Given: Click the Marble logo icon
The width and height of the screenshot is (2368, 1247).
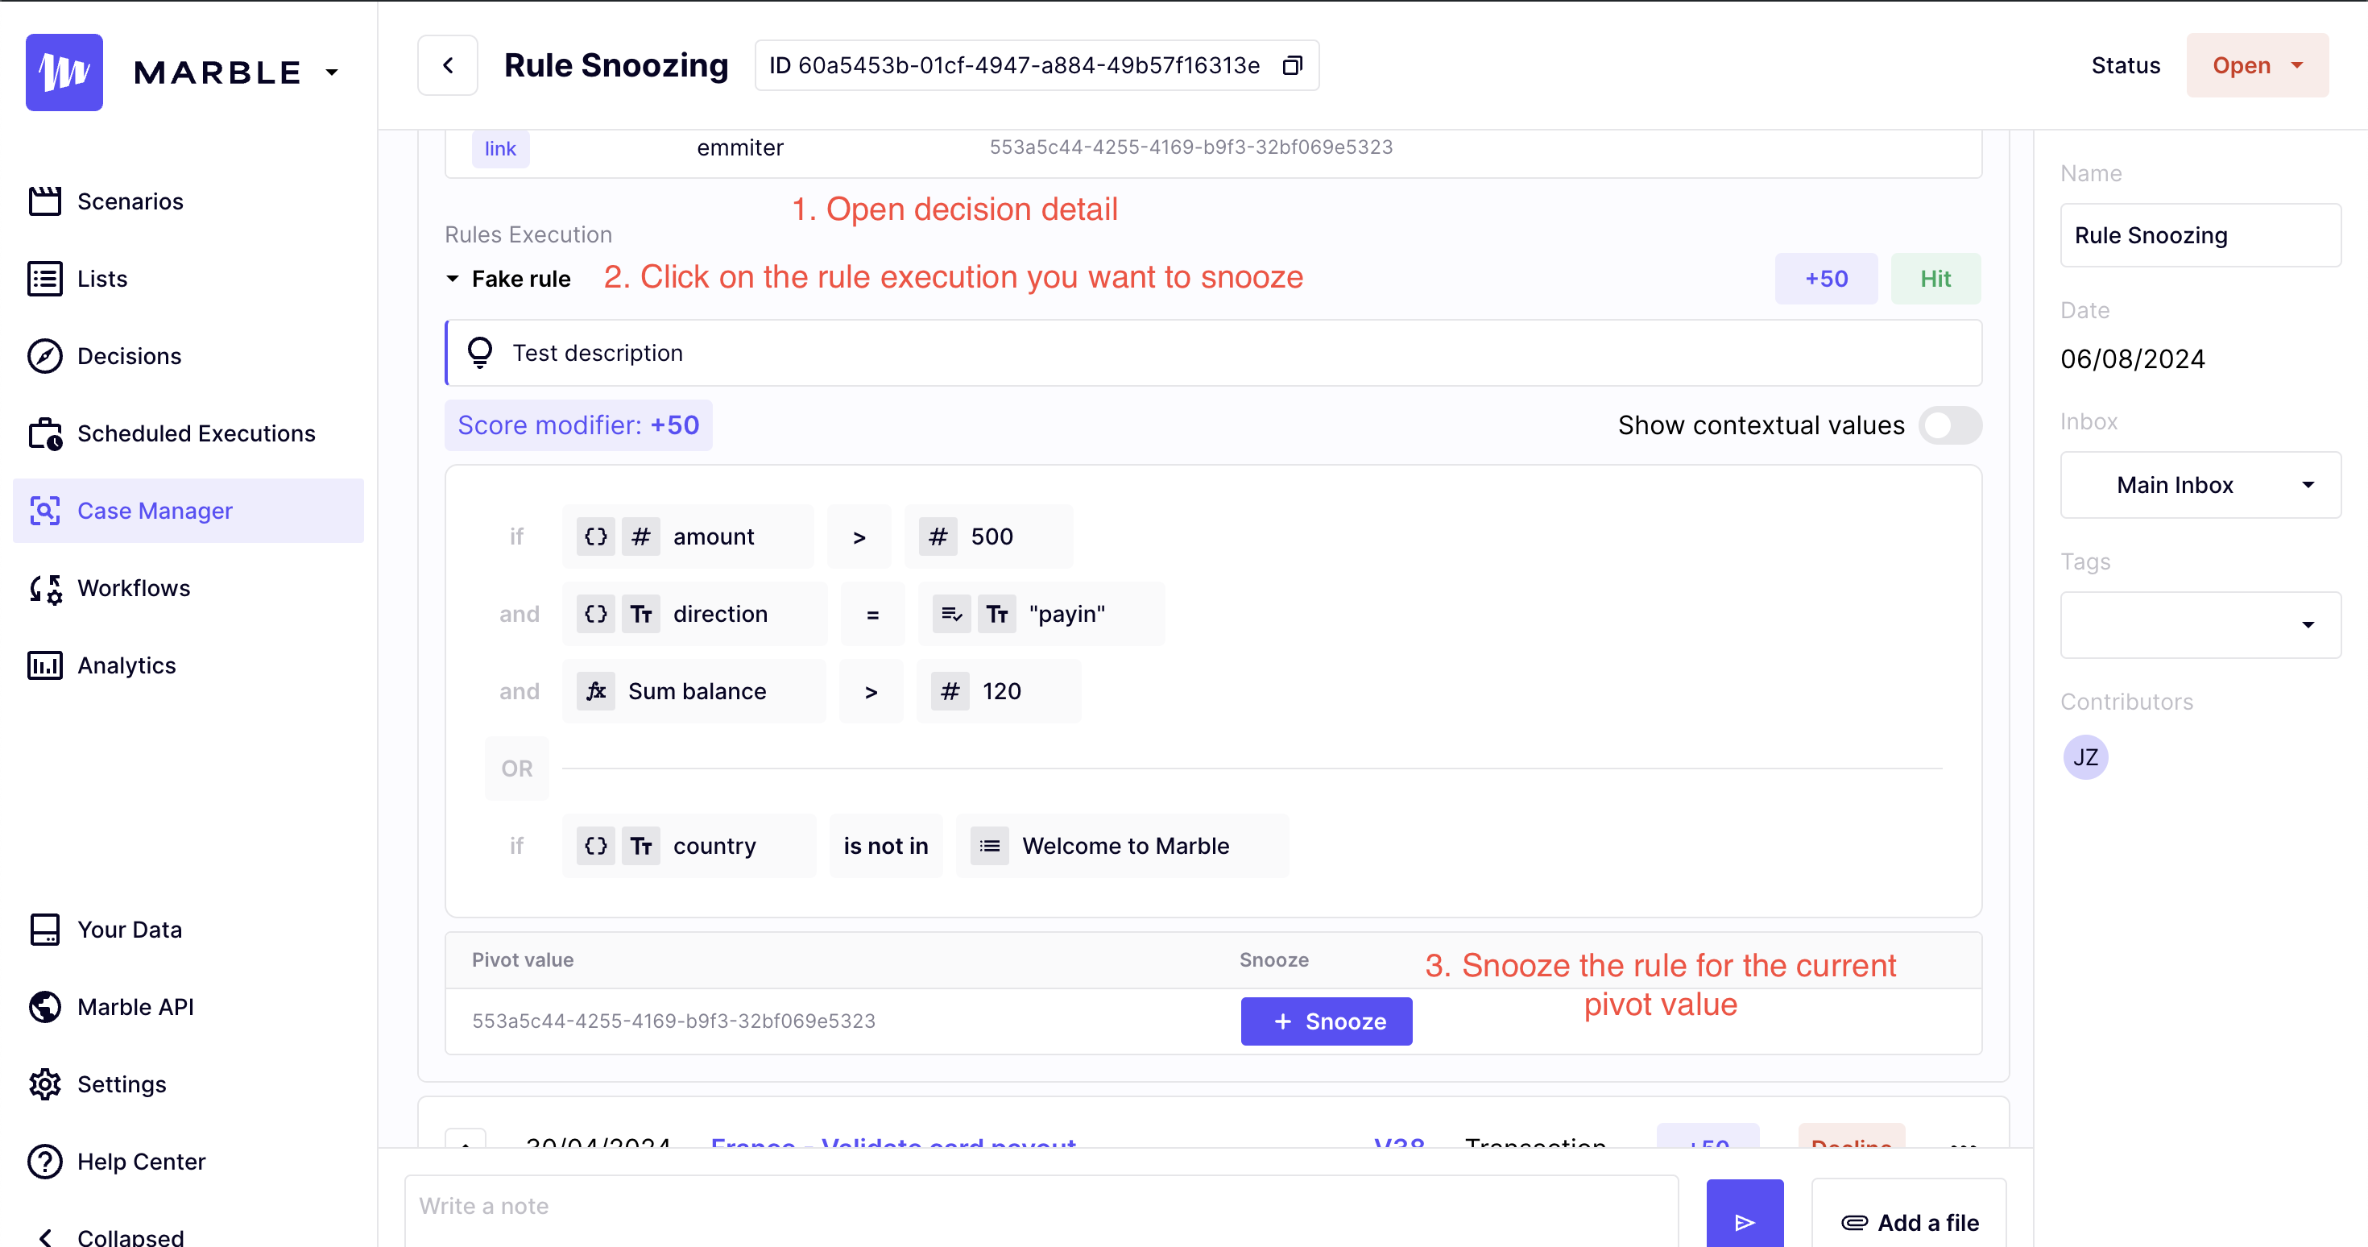Looking at the screenshot, I should [64, 72].
